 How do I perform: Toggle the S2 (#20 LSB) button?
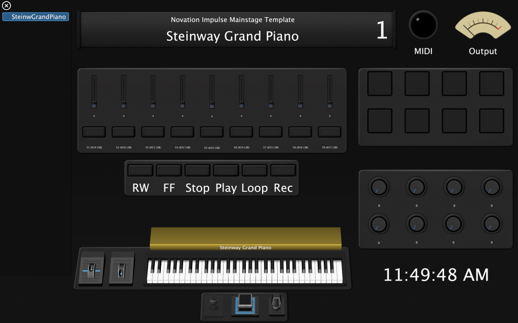click(123, 132)
